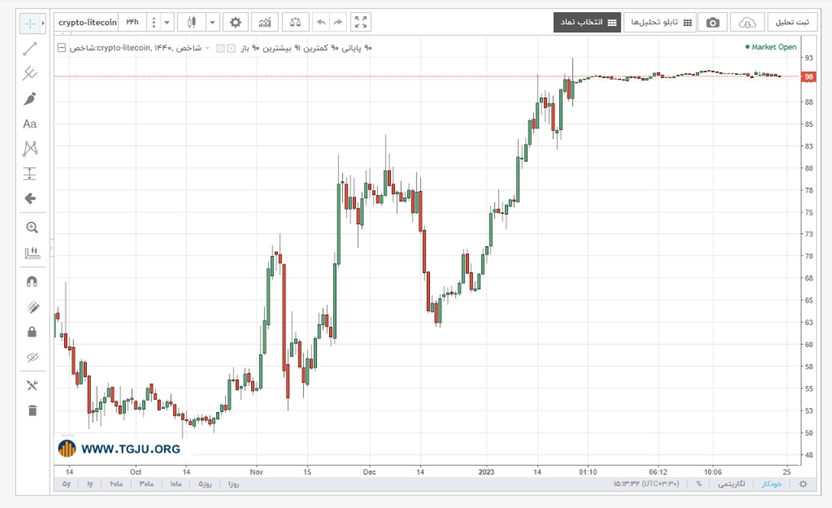Screen dimensions: 832x508
Task: Open the crypto-litecoin symbol field
Action: (87, 22)
